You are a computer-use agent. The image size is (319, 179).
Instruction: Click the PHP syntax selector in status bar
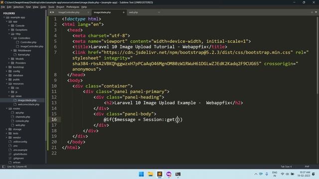[307, 167]
